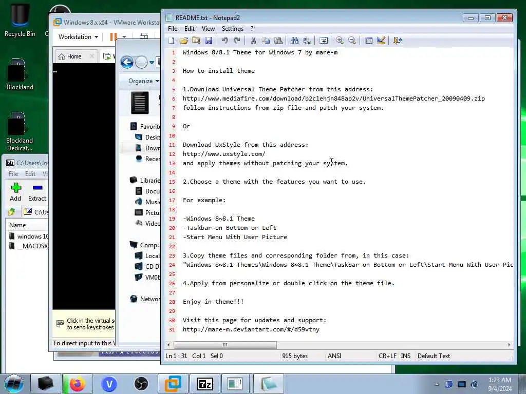Open the File menu in 7-Zip window

pos(13,174)
